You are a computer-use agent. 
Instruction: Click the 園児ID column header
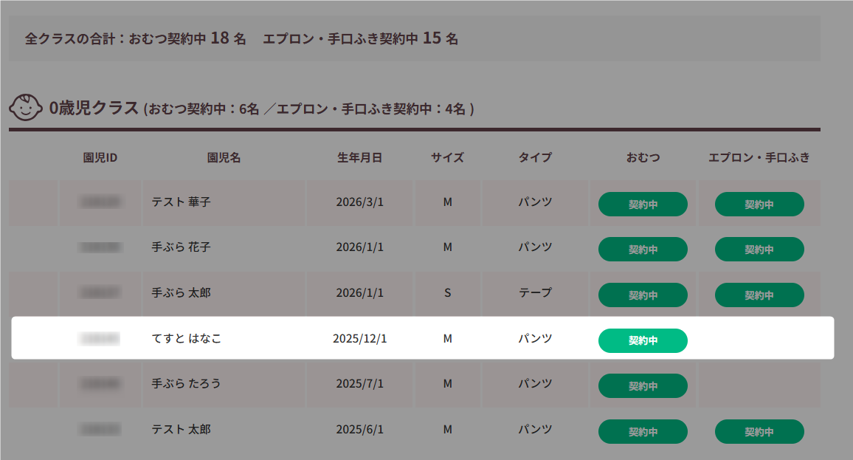(x=100, y=158)
